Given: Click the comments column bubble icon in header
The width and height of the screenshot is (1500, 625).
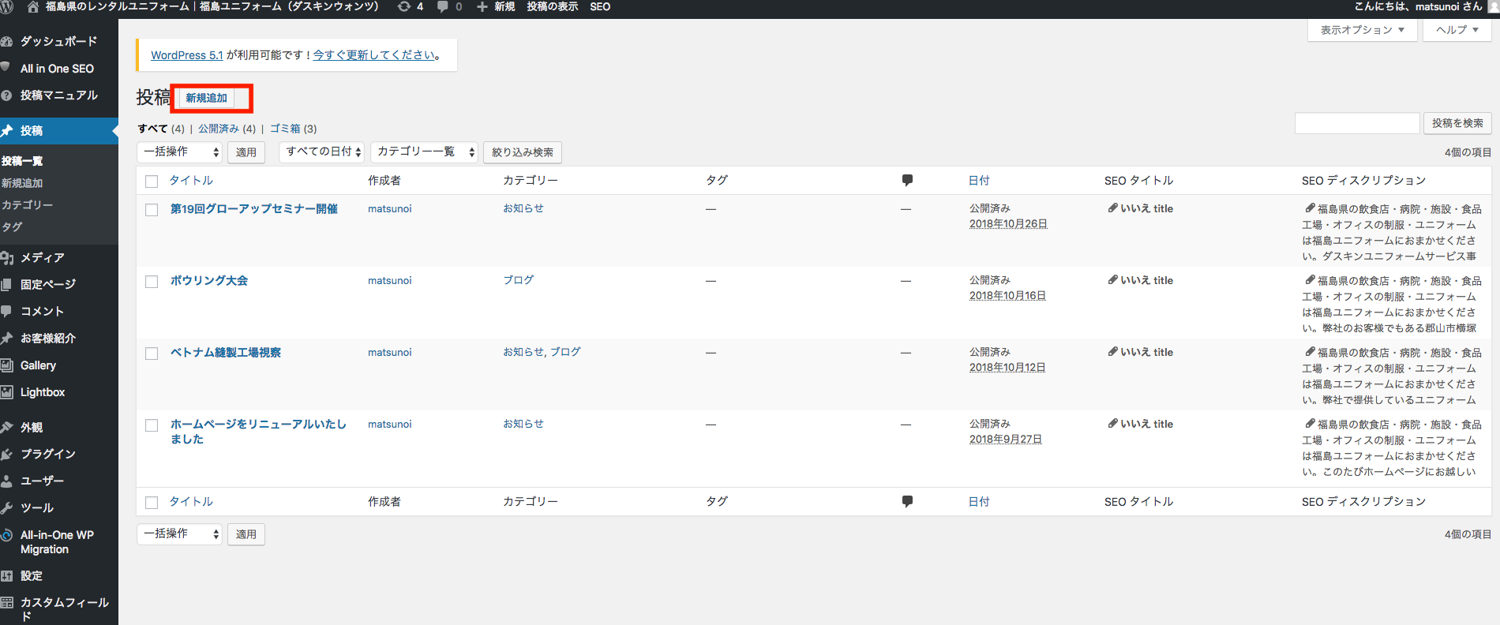Looking at the screenshot, I should (x=907, y=180).
